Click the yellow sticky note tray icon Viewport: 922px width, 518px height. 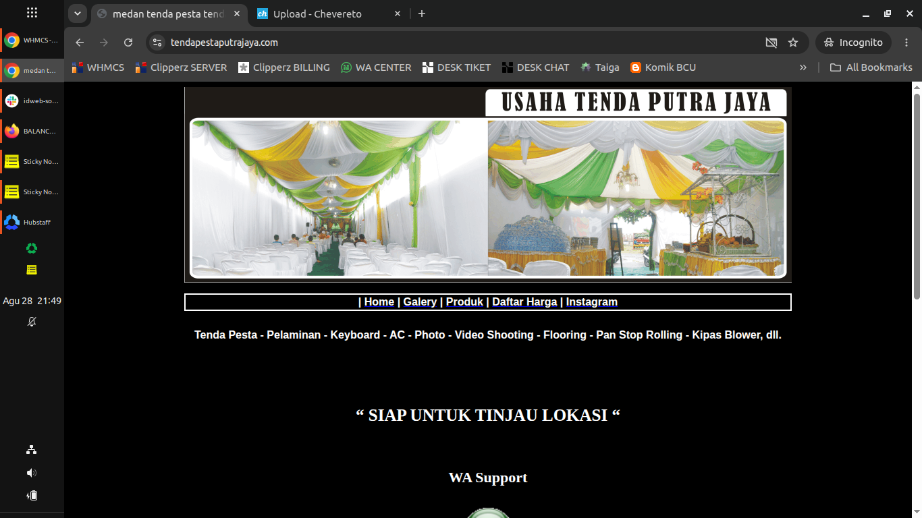coord(32,270)
